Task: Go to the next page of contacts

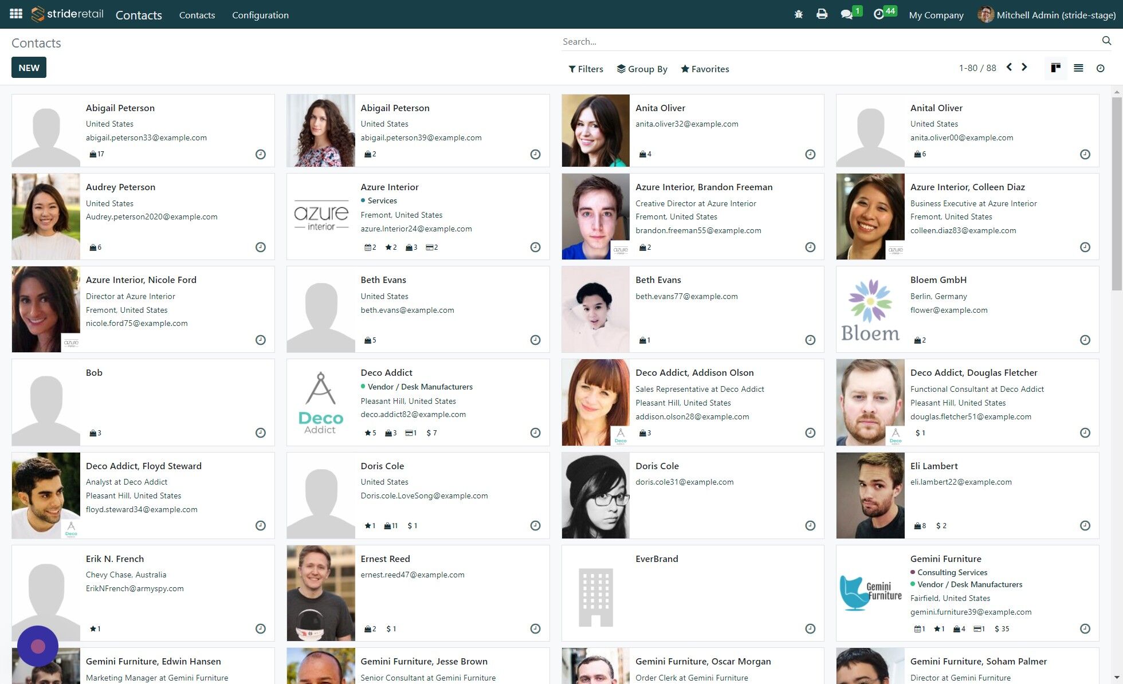Action: tap(1024, 67)
